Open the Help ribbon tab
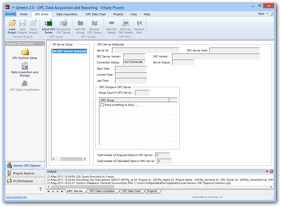Screen dimensions: 281x207 pos(147,14)
